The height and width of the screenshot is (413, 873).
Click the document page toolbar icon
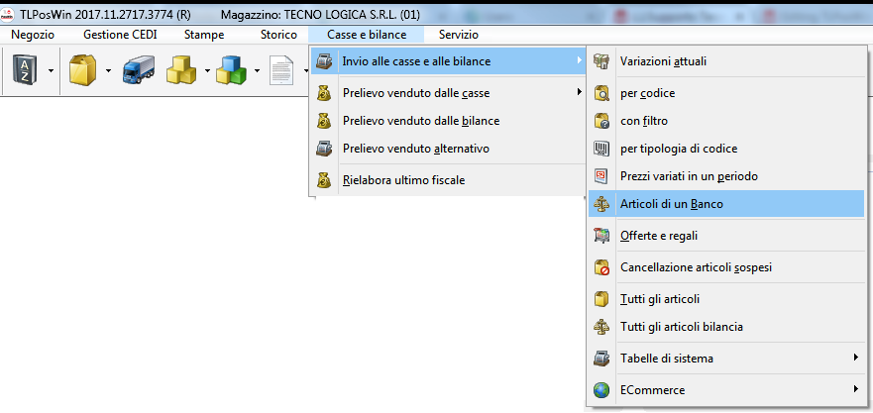click(x=281, y=70)
